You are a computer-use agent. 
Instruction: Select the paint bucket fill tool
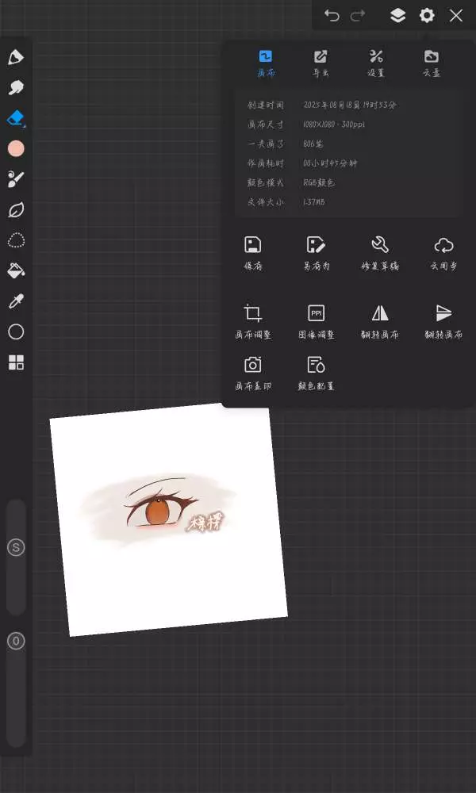[x=16, y=270]
